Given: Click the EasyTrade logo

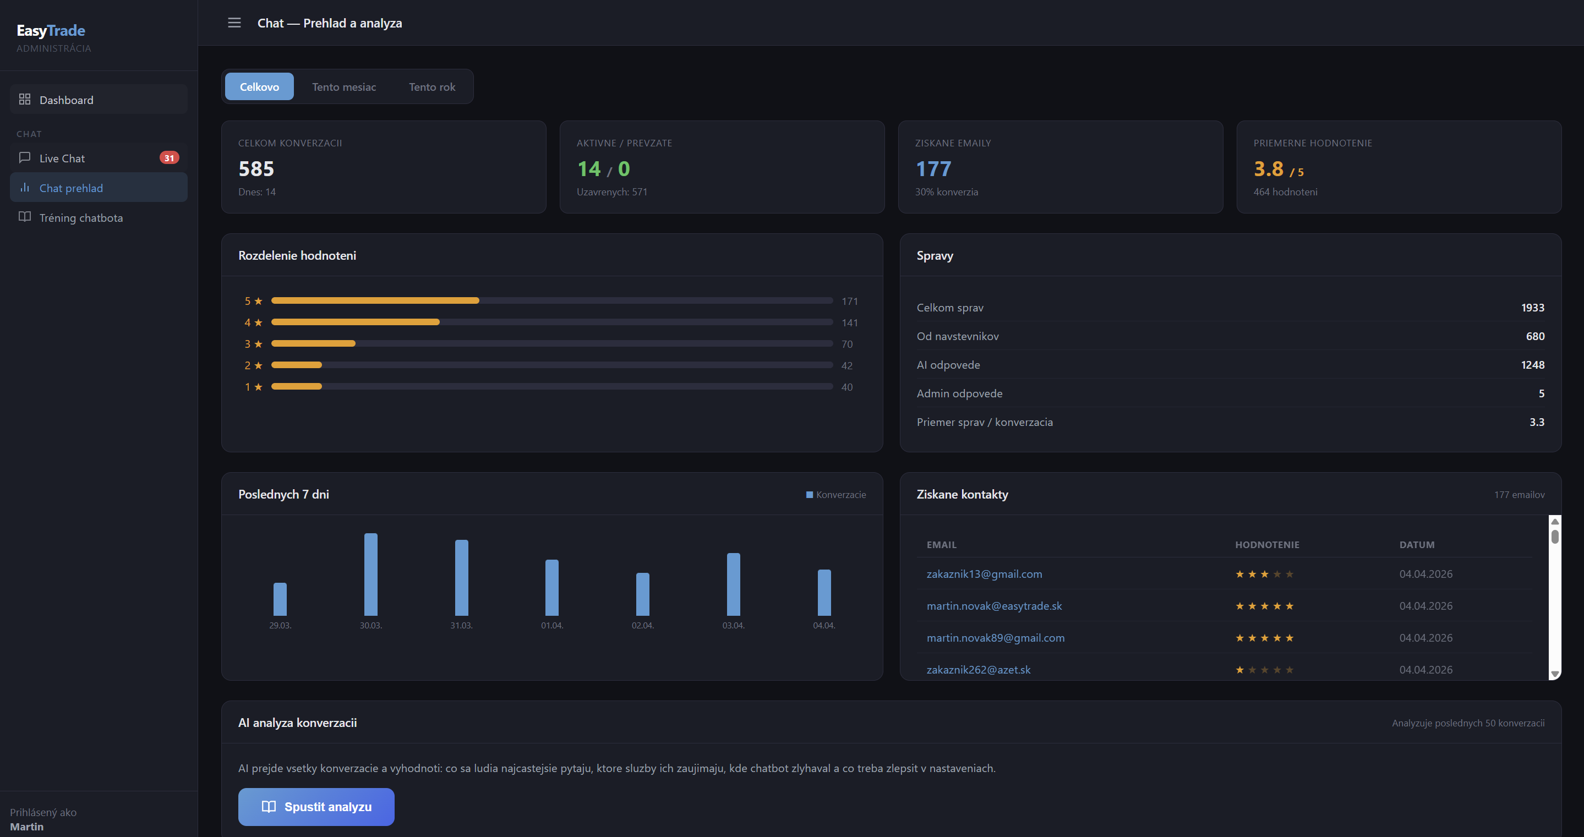Looking at the screenshot, I should [x=51, y=30].
